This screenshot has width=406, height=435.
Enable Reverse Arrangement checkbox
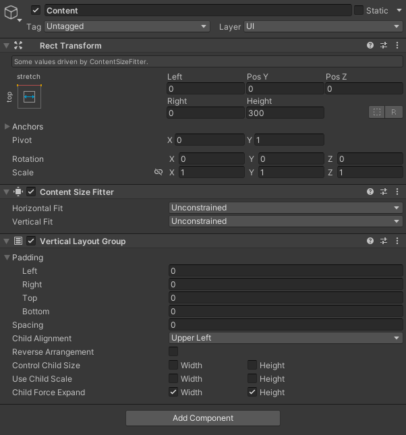[173, 351]
